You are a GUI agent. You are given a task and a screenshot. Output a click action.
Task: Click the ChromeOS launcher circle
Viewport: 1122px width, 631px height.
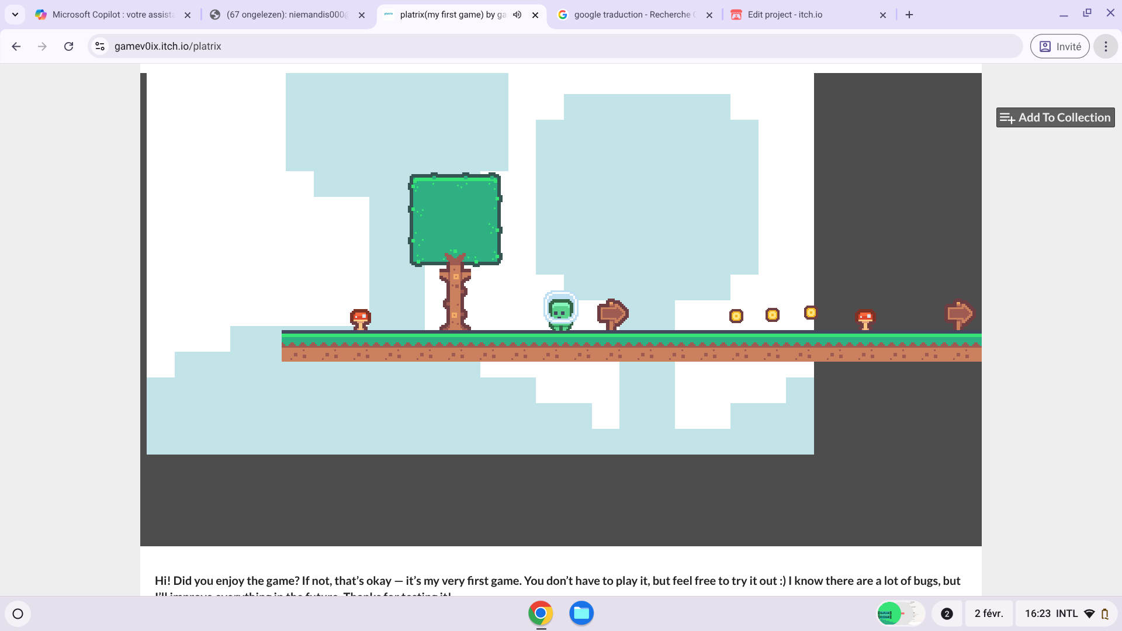[18, 613]
